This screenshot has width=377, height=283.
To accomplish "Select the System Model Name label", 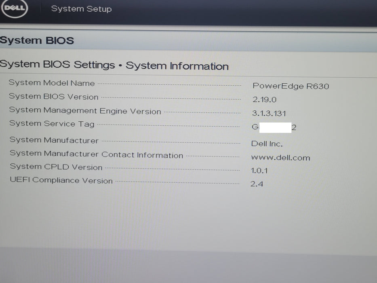I will [x=52, y=83].
